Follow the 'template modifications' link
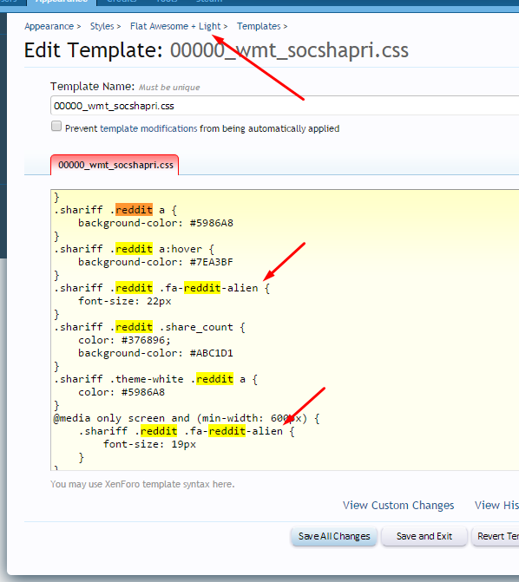Screen dimensions: 519x582 tap(148, 128)
